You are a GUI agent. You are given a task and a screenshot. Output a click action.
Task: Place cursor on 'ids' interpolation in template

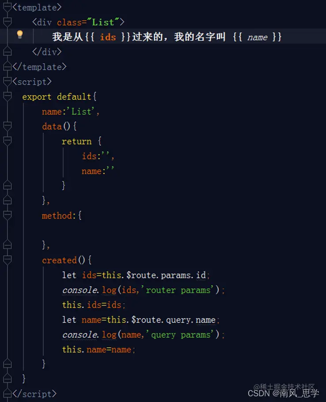tap(108, 37)
